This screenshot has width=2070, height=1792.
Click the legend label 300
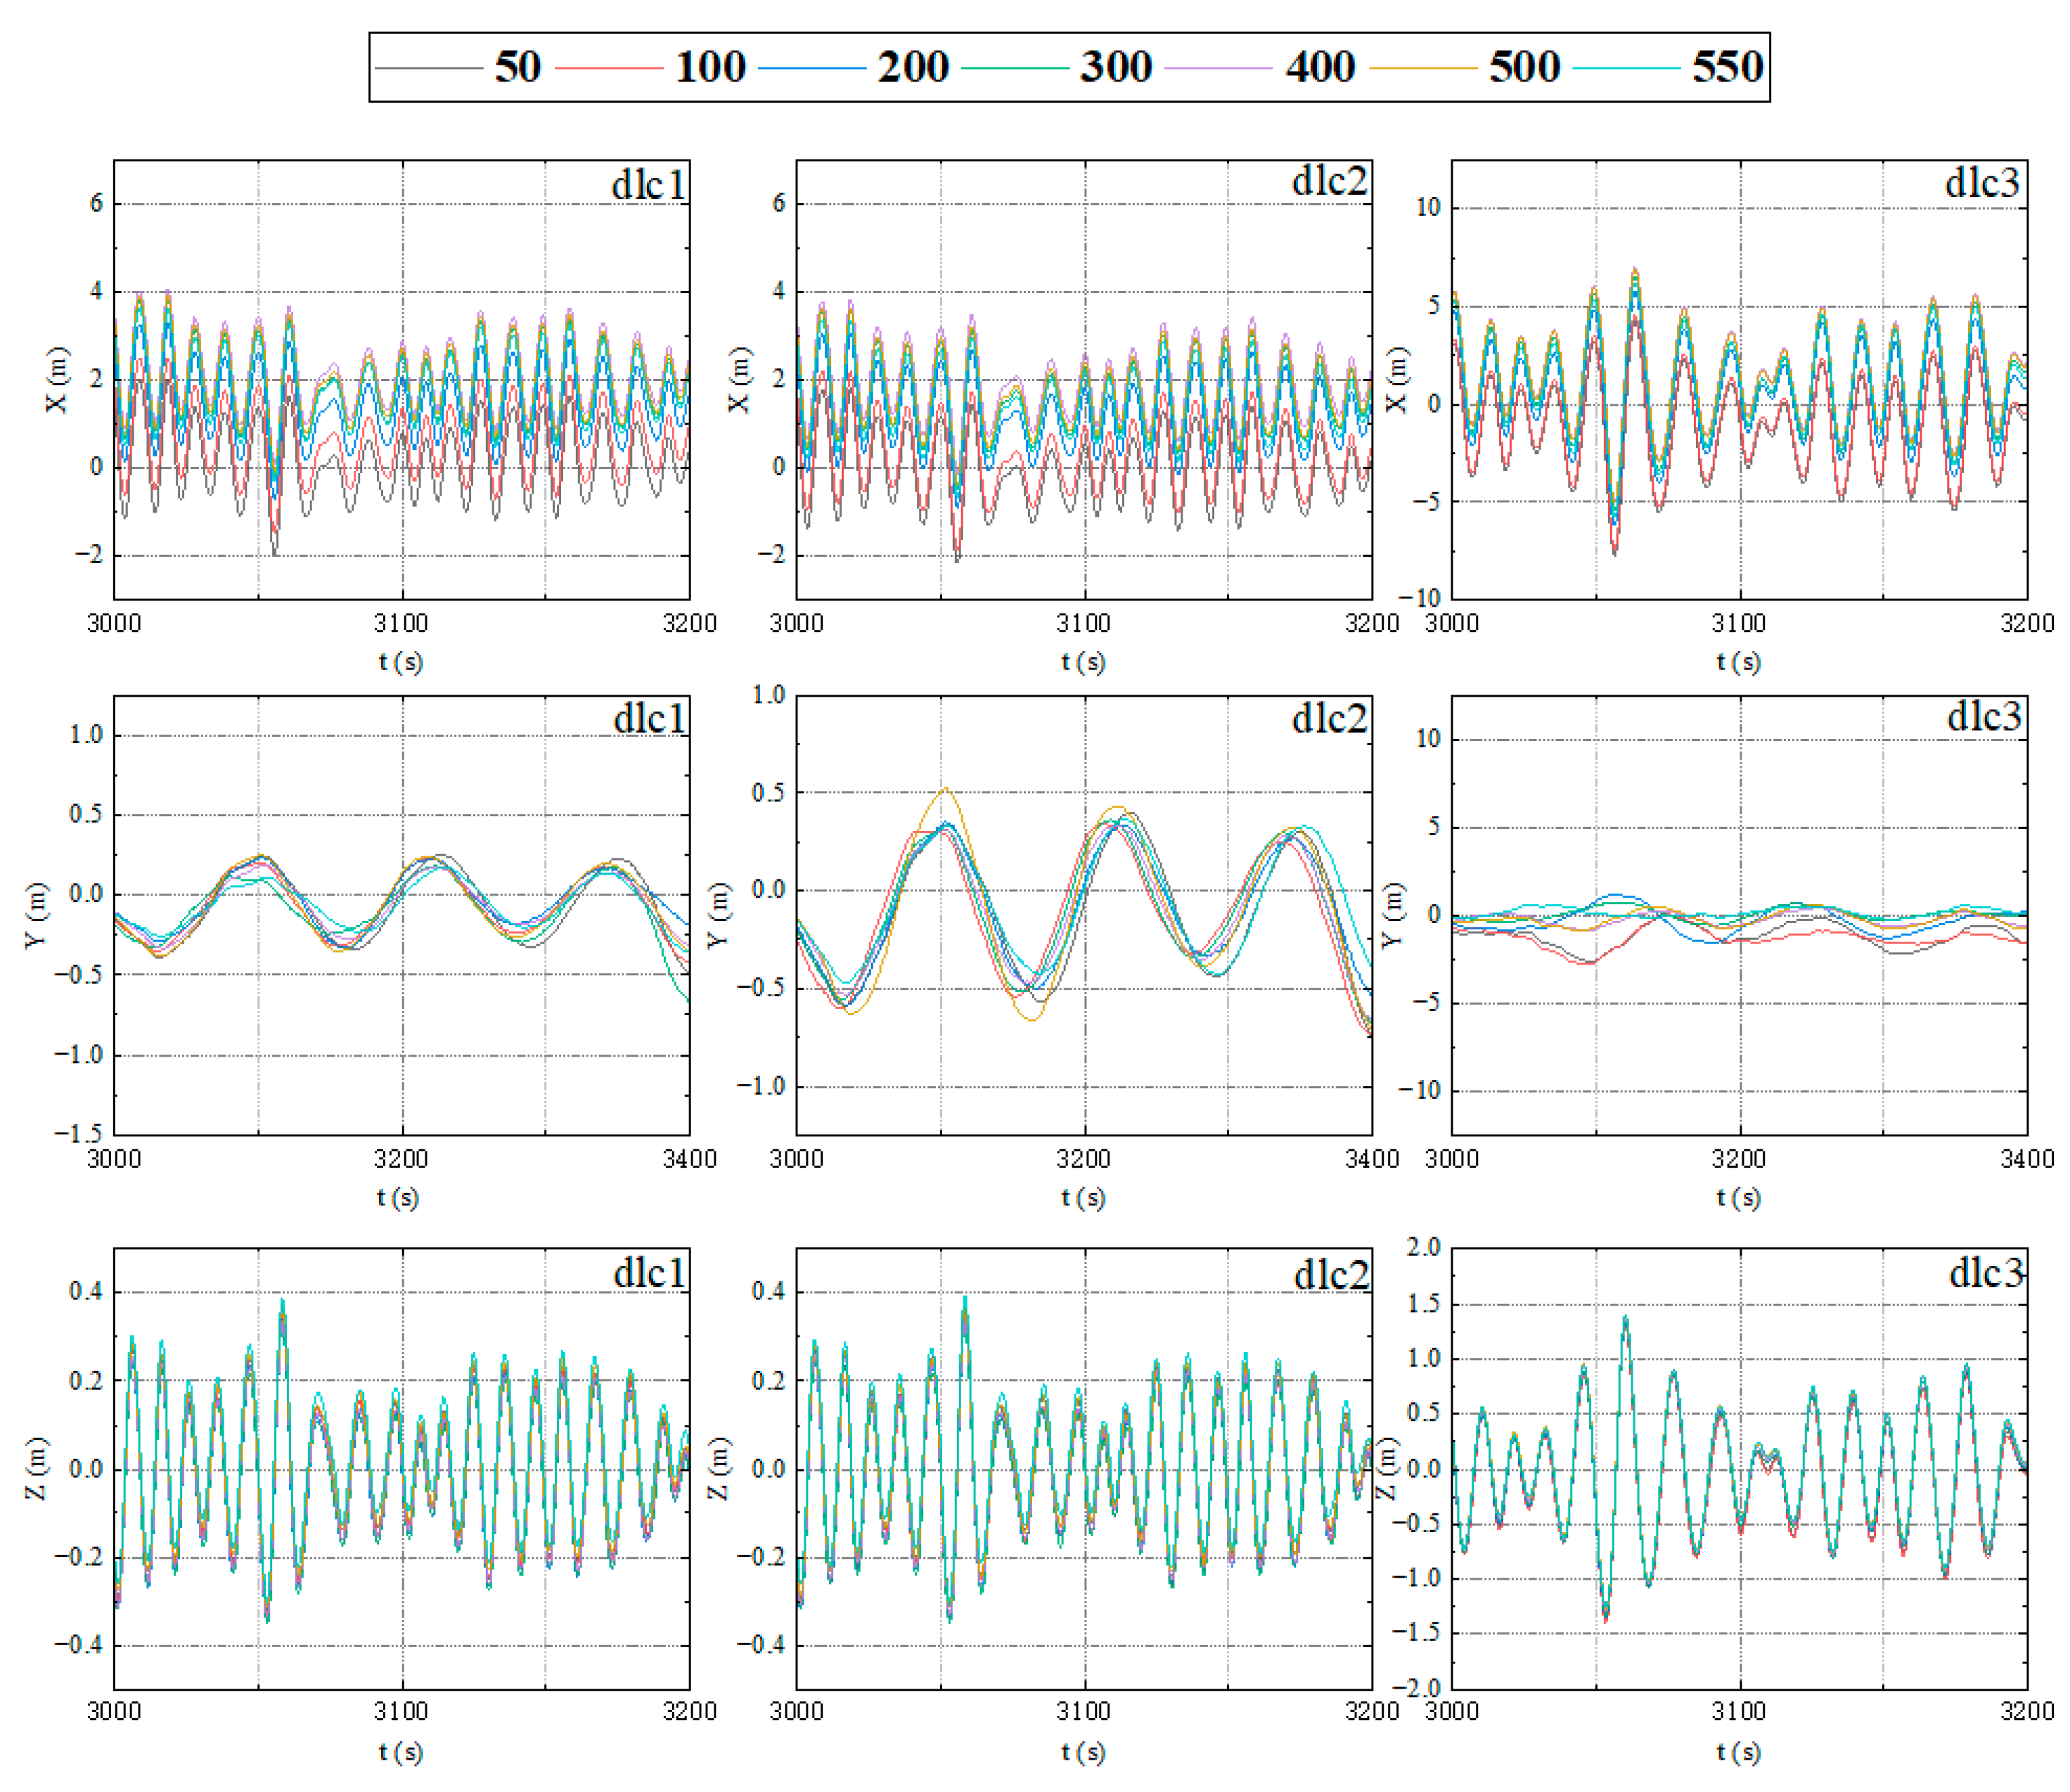pos(1116,67)
